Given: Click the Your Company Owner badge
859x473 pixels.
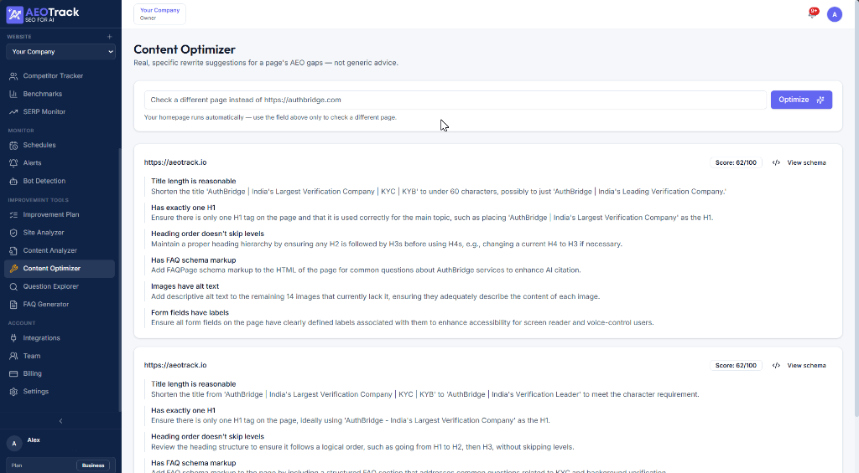Looking at the screenshot, I should (x=159, y=14).
